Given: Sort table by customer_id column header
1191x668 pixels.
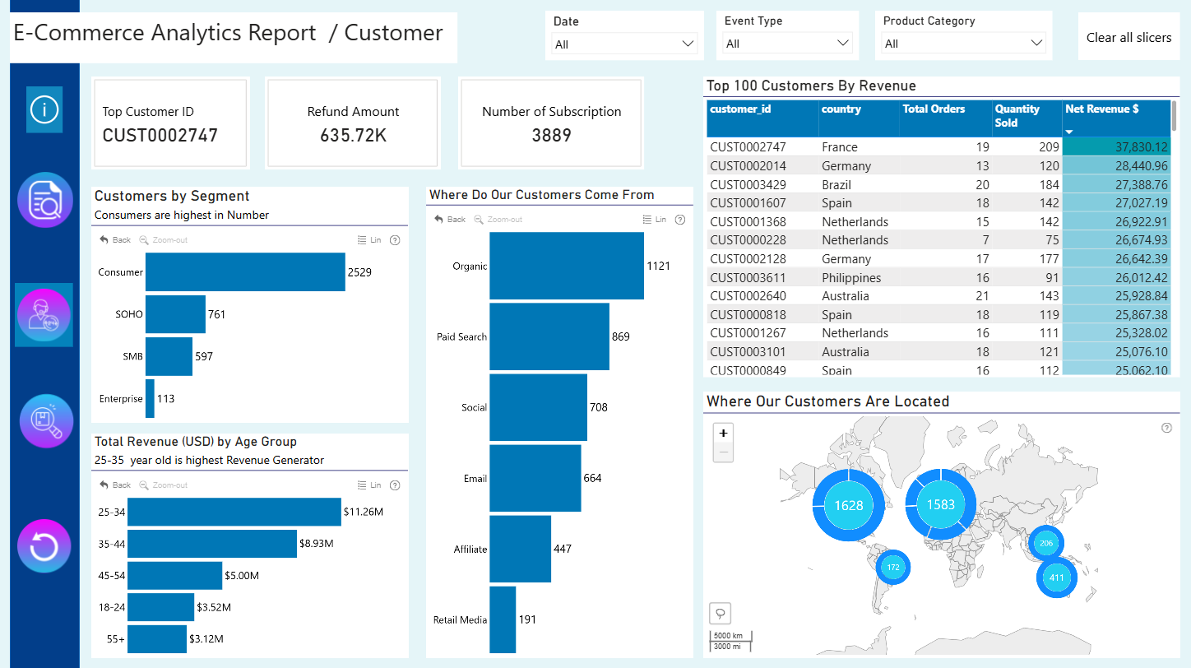Looking at the screenshot, I should [x=762, y=118].
